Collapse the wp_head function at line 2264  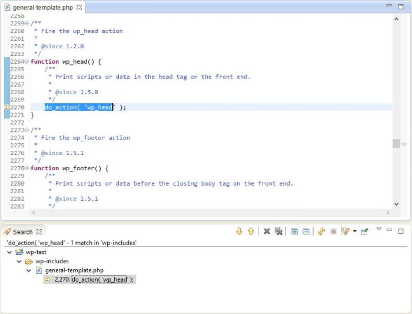pyautogui.click(x=26, y=61)
